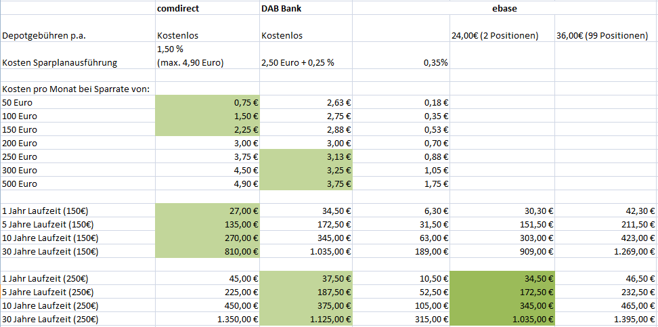Select the 423,00 € cell
This screenshot has width=658, height=327.
[606, 238]
